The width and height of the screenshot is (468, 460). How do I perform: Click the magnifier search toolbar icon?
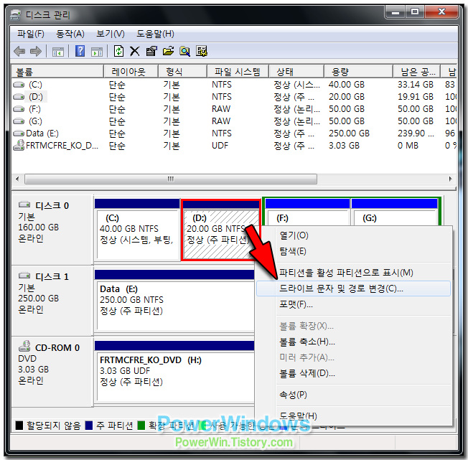[185, 51]
